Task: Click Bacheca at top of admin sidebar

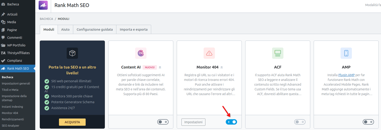Action: 13,4
